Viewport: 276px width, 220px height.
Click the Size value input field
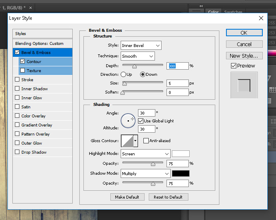(x=177, y=83)
